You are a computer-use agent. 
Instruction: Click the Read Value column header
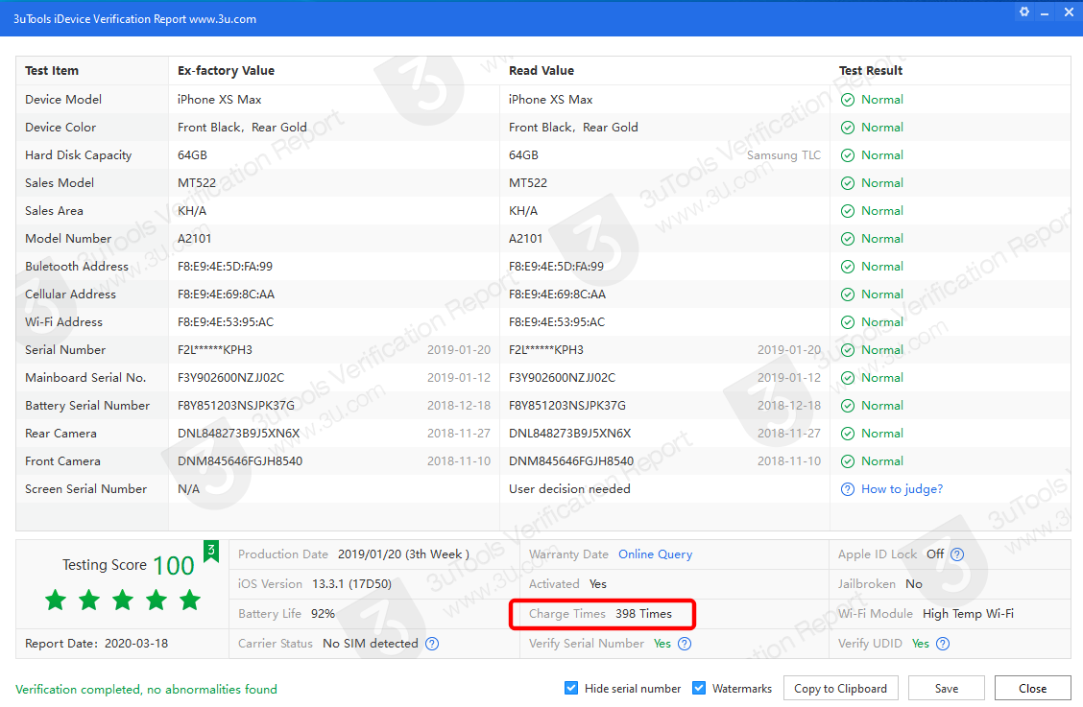(x=541, y=70)
